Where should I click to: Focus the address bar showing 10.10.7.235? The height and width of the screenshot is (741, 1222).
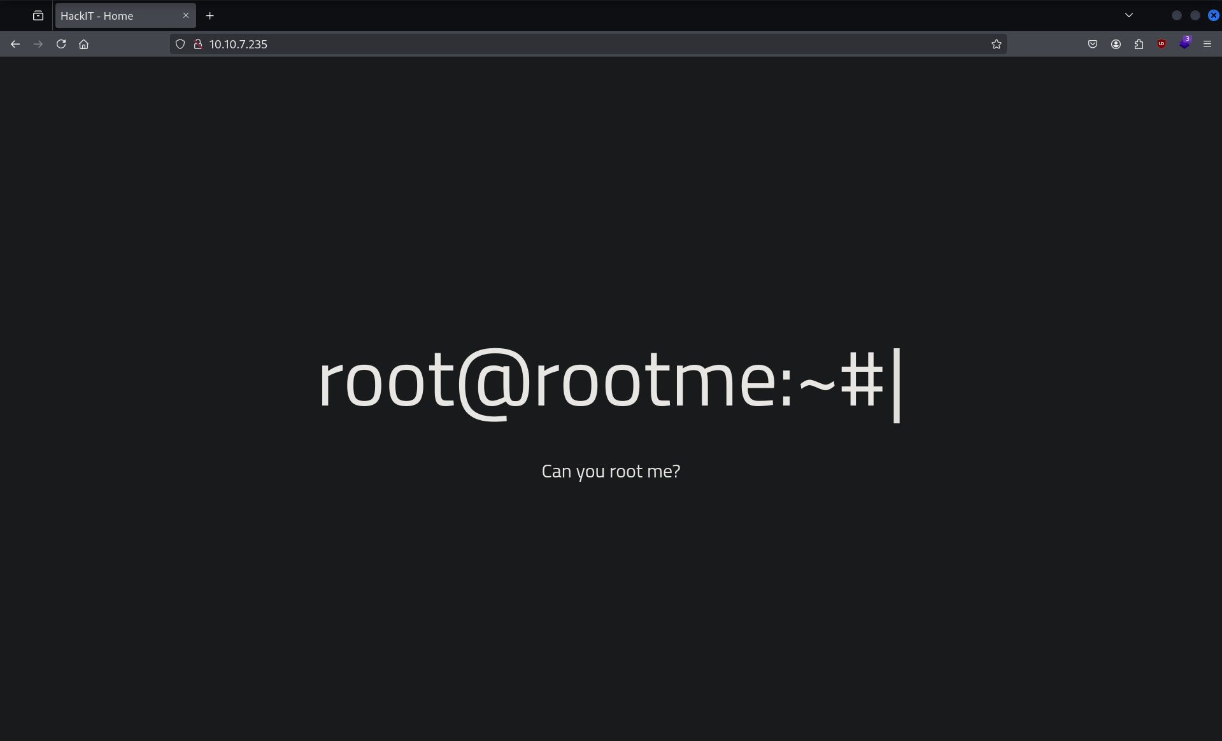point(573,44)
